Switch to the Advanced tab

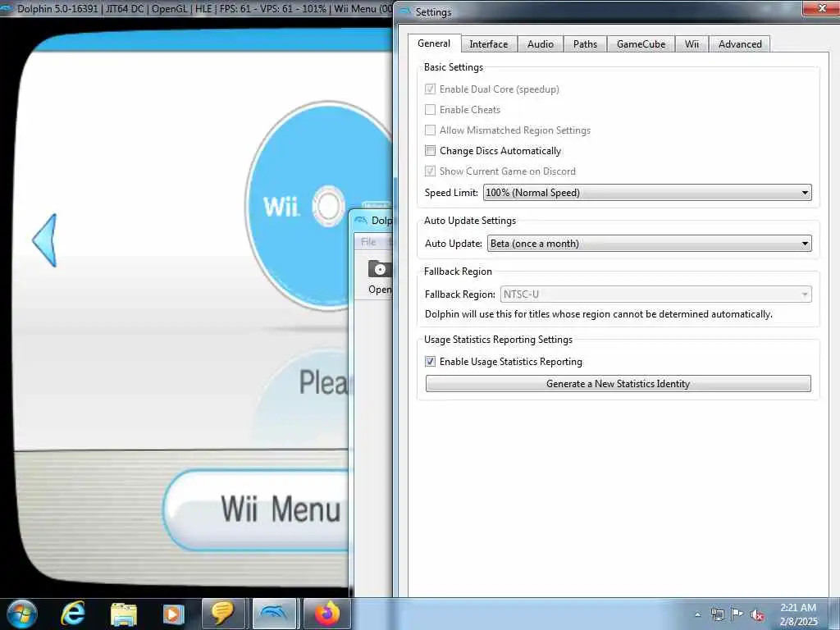pyautogui.click(x=740, y=44)
